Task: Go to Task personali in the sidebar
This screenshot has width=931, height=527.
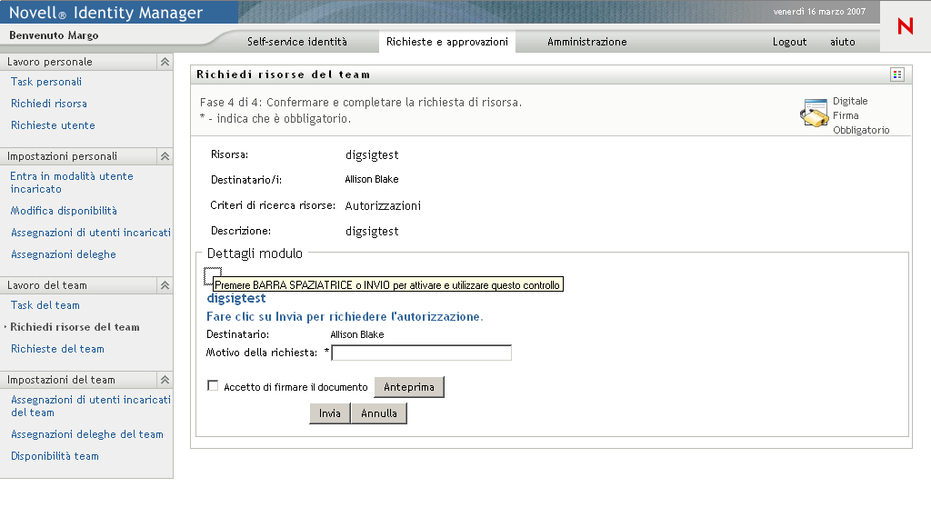Action: 46,82
